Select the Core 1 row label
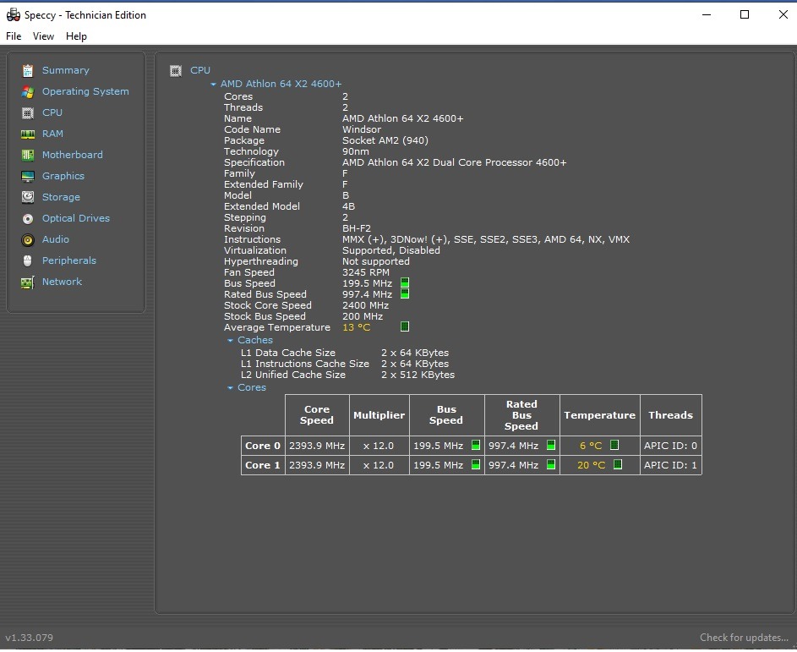Image resolution: width=797 pixels, height=652 pixels. [x=263, y=465]
